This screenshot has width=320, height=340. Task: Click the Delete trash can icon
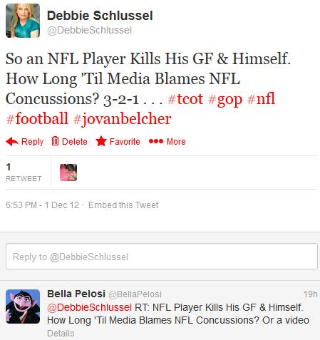click(55, 141)
